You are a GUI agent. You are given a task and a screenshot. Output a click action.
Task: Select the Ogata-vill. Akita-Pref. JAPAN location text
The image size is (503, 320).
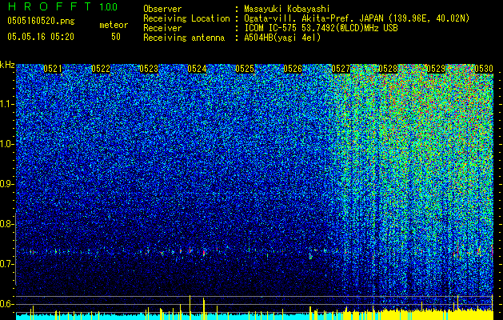[357, 18]
